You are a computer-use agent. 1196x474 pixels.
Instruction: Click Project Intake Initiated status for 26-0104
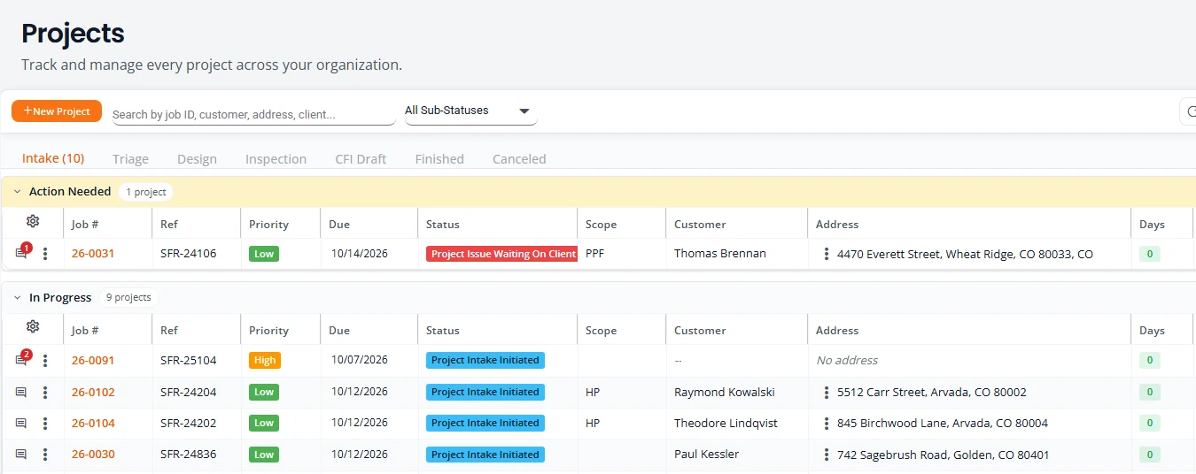point(485,423)
